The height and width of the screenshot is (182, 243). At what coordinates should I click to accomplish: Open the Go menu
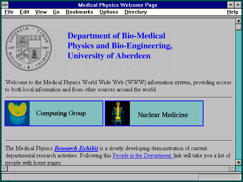(56, 12)
